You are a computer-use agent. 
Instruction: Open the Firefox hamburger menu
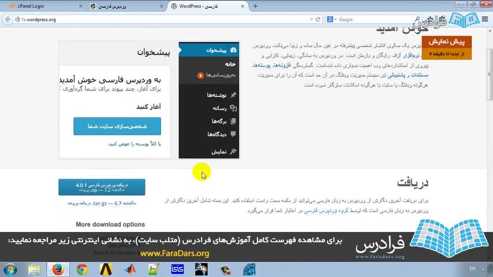pyautogui.click(x=485, y=19)
